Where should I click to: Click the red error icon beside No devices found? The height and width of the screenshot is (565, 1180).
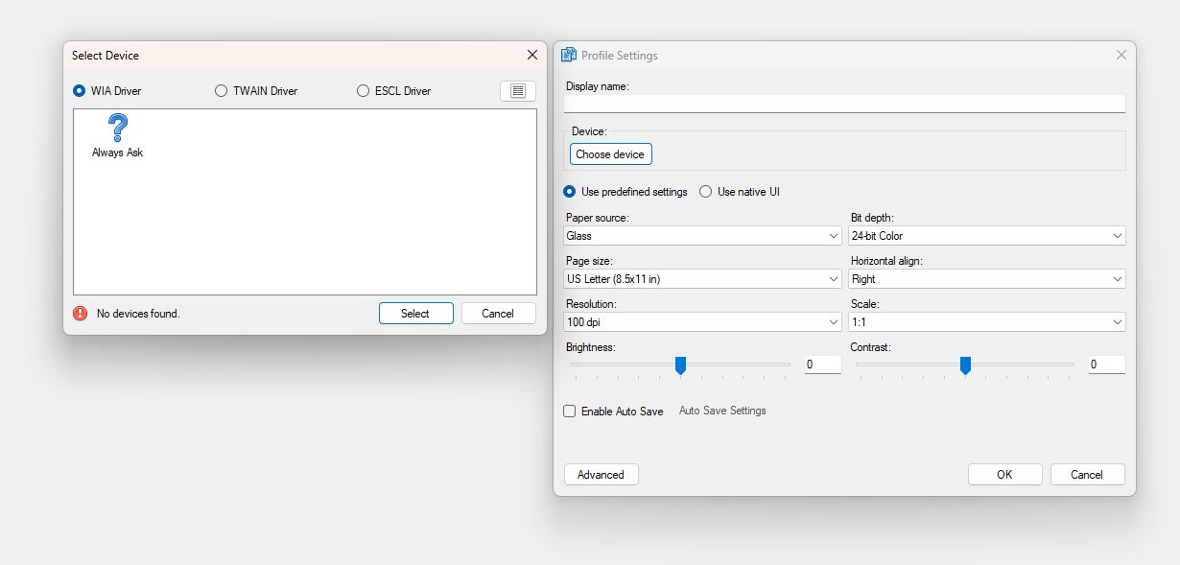[81, 314]
